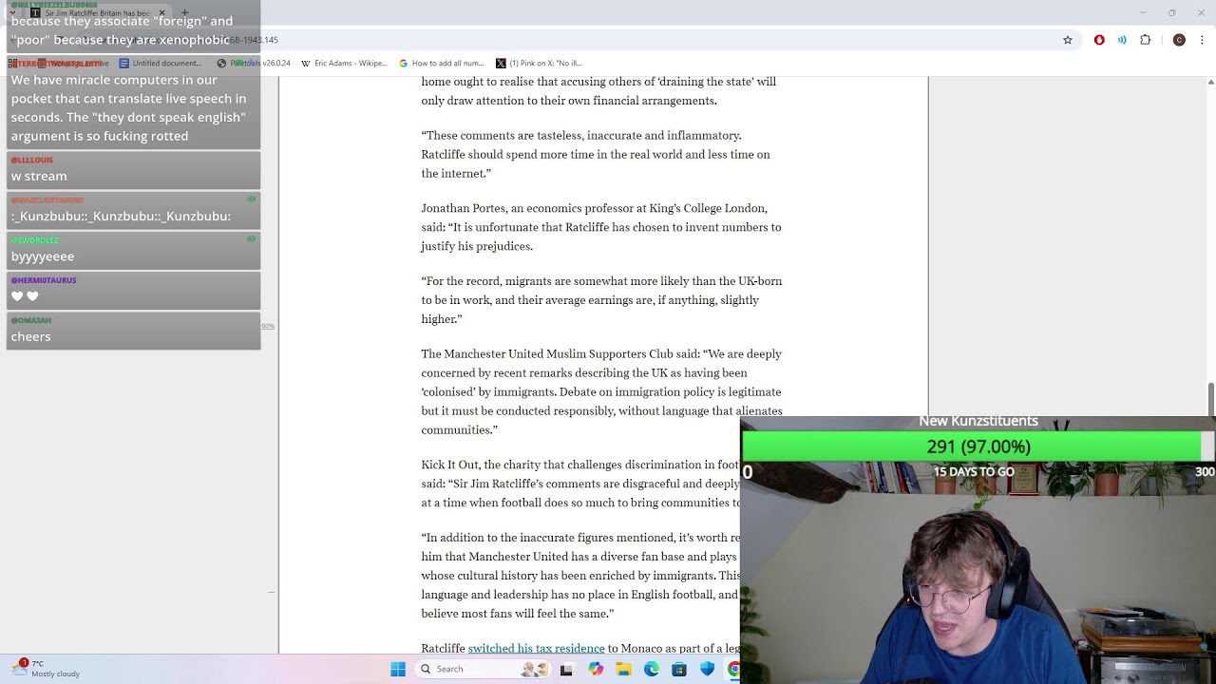The width and height of the screenshot is (1216, 684).
Task: Open the weather widget showing 7°C
Action: click(x=47, y=669)
